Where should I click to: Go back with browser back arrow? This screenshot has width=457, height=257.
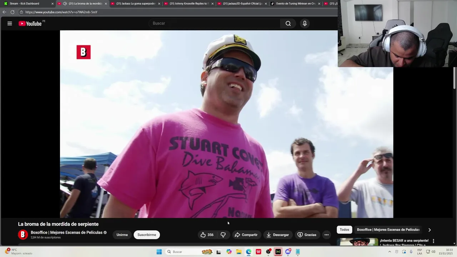[4, 12]
